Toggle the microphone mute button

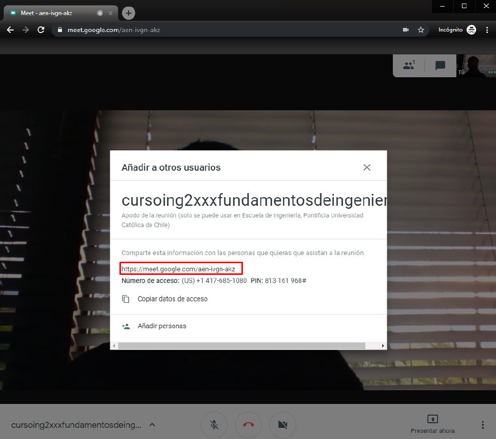(x=214, y=425)
